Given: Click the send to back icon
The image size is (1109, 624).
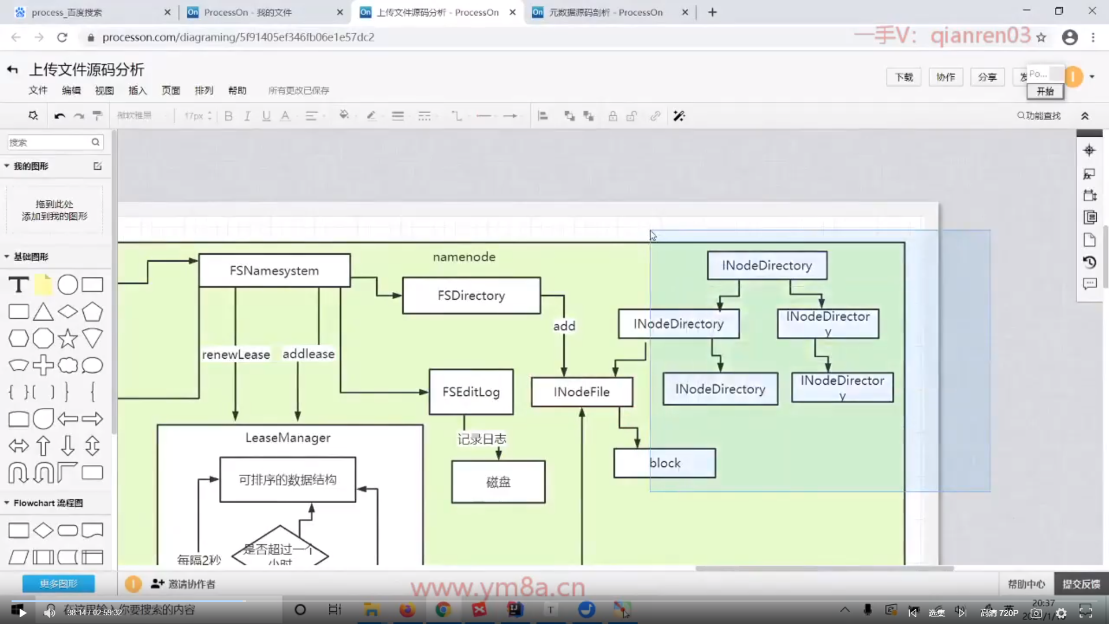Looking at the screenshot, I should [589, 116].
